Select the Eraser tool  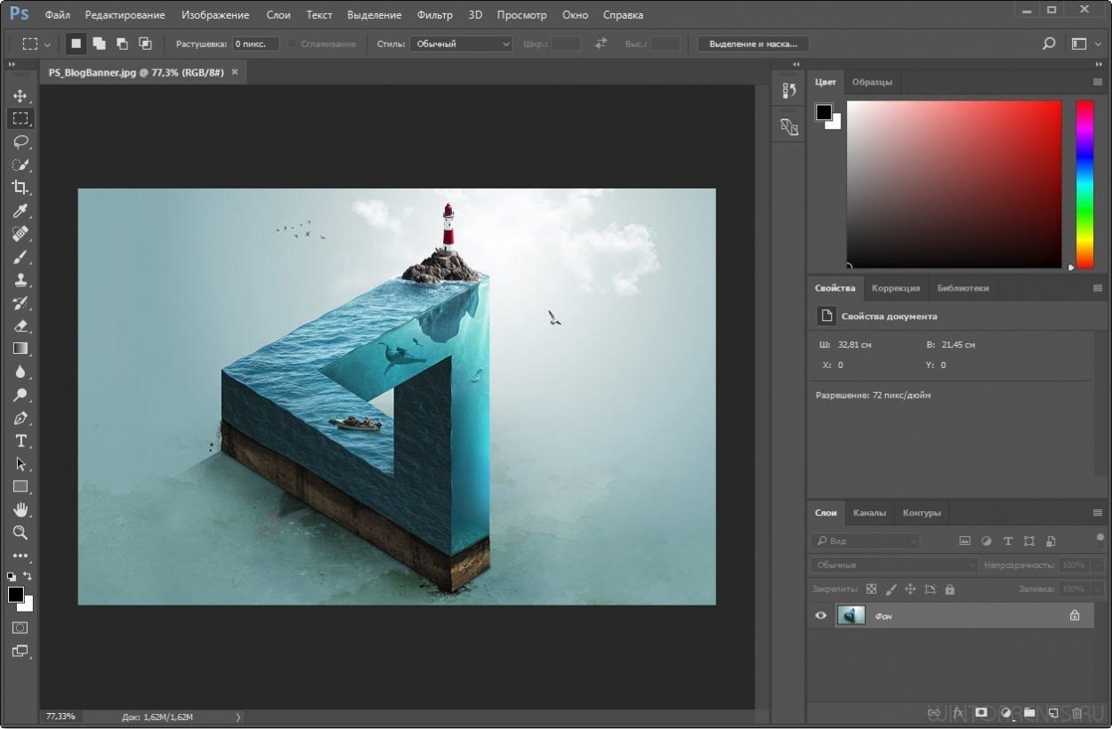coord(20,326)
